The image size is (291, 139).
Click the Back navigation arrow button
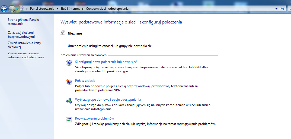[x=4, y=8]
